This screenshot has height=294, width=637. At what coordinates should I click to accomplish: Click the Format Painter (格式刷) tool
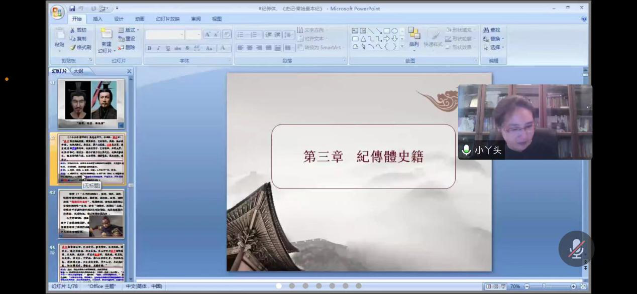point(80,47)
